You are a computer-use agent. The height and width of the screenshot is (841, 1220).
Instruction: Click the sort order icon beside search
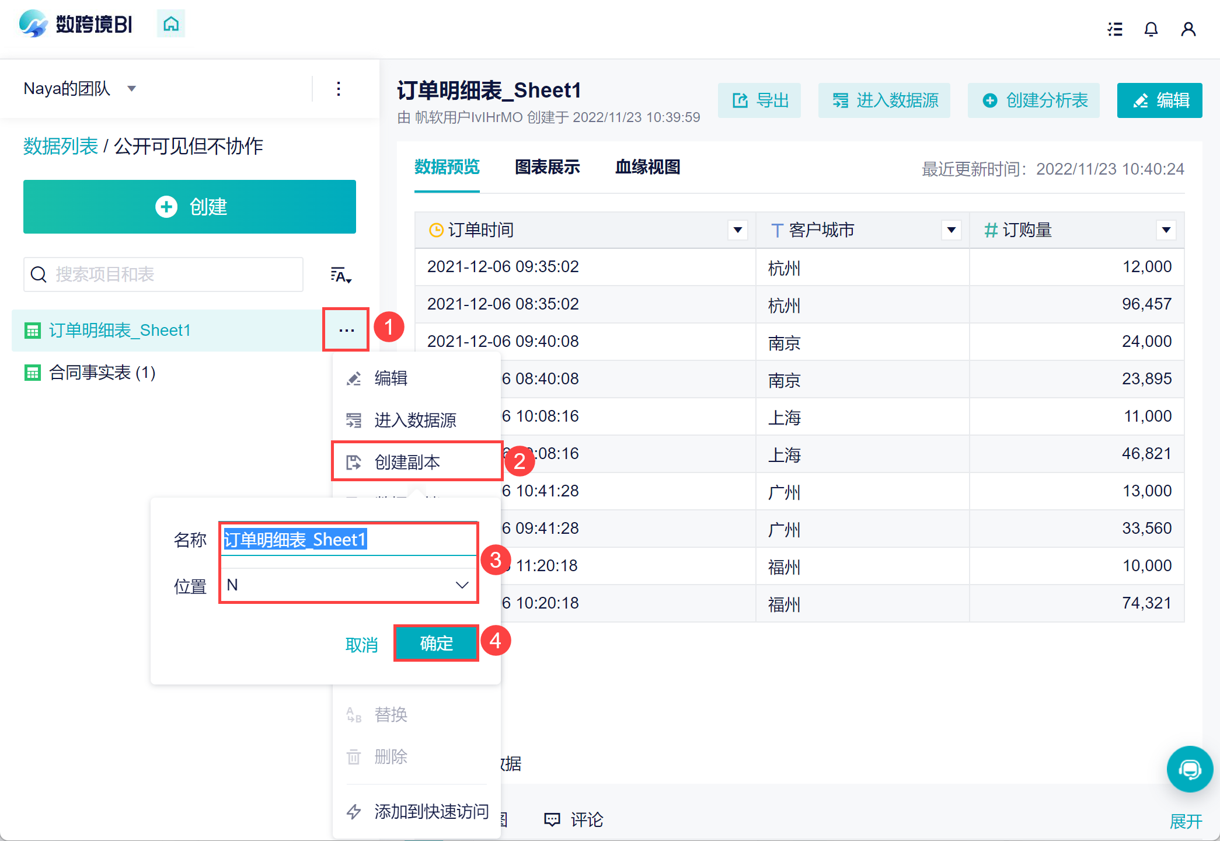coord(341,275)
